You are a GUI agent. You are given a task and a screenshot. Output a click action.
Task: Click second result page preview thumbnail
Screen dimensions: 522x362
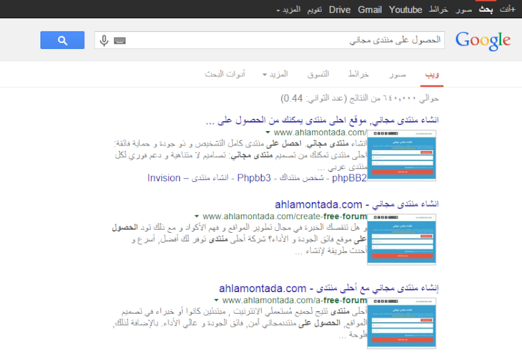click(401, 239)
